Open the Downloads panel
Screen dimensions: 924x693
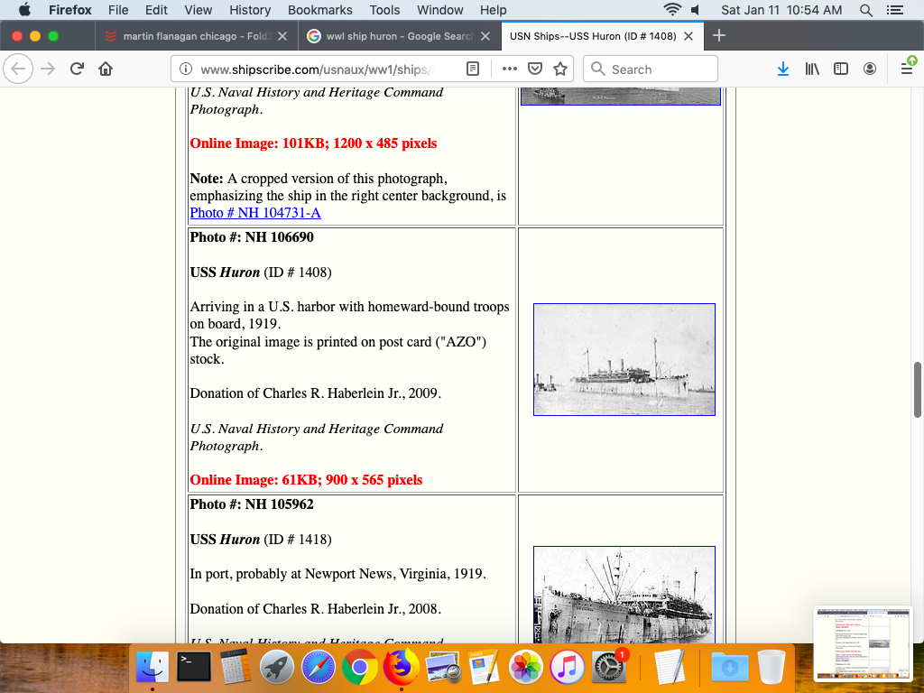pyautogui.click(x=783, y=69)
